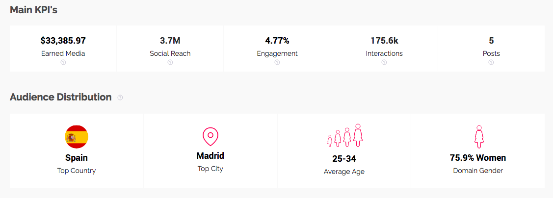Click the Madrid top city name
Screen dimensions: 553x198
[210, 156]
